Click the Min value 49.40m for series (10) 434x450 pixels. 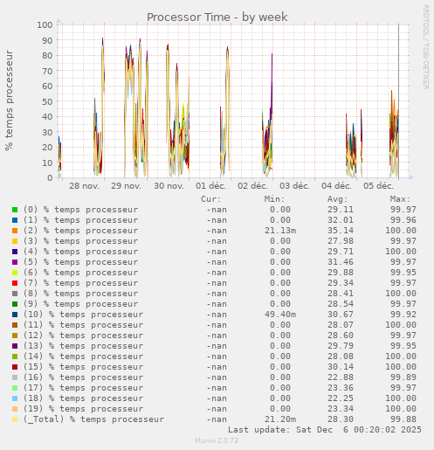coord(280,315)
